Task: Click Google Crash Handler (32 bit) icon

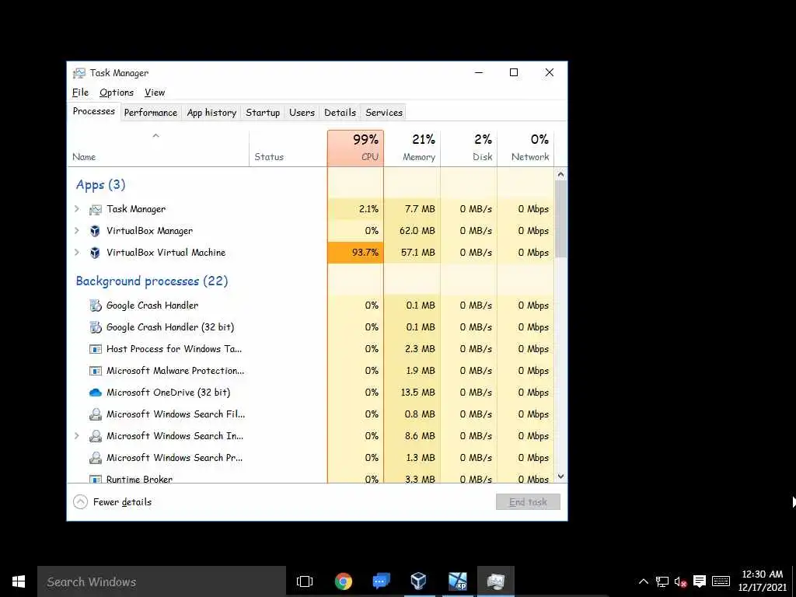Action: [x=96, y=327]
